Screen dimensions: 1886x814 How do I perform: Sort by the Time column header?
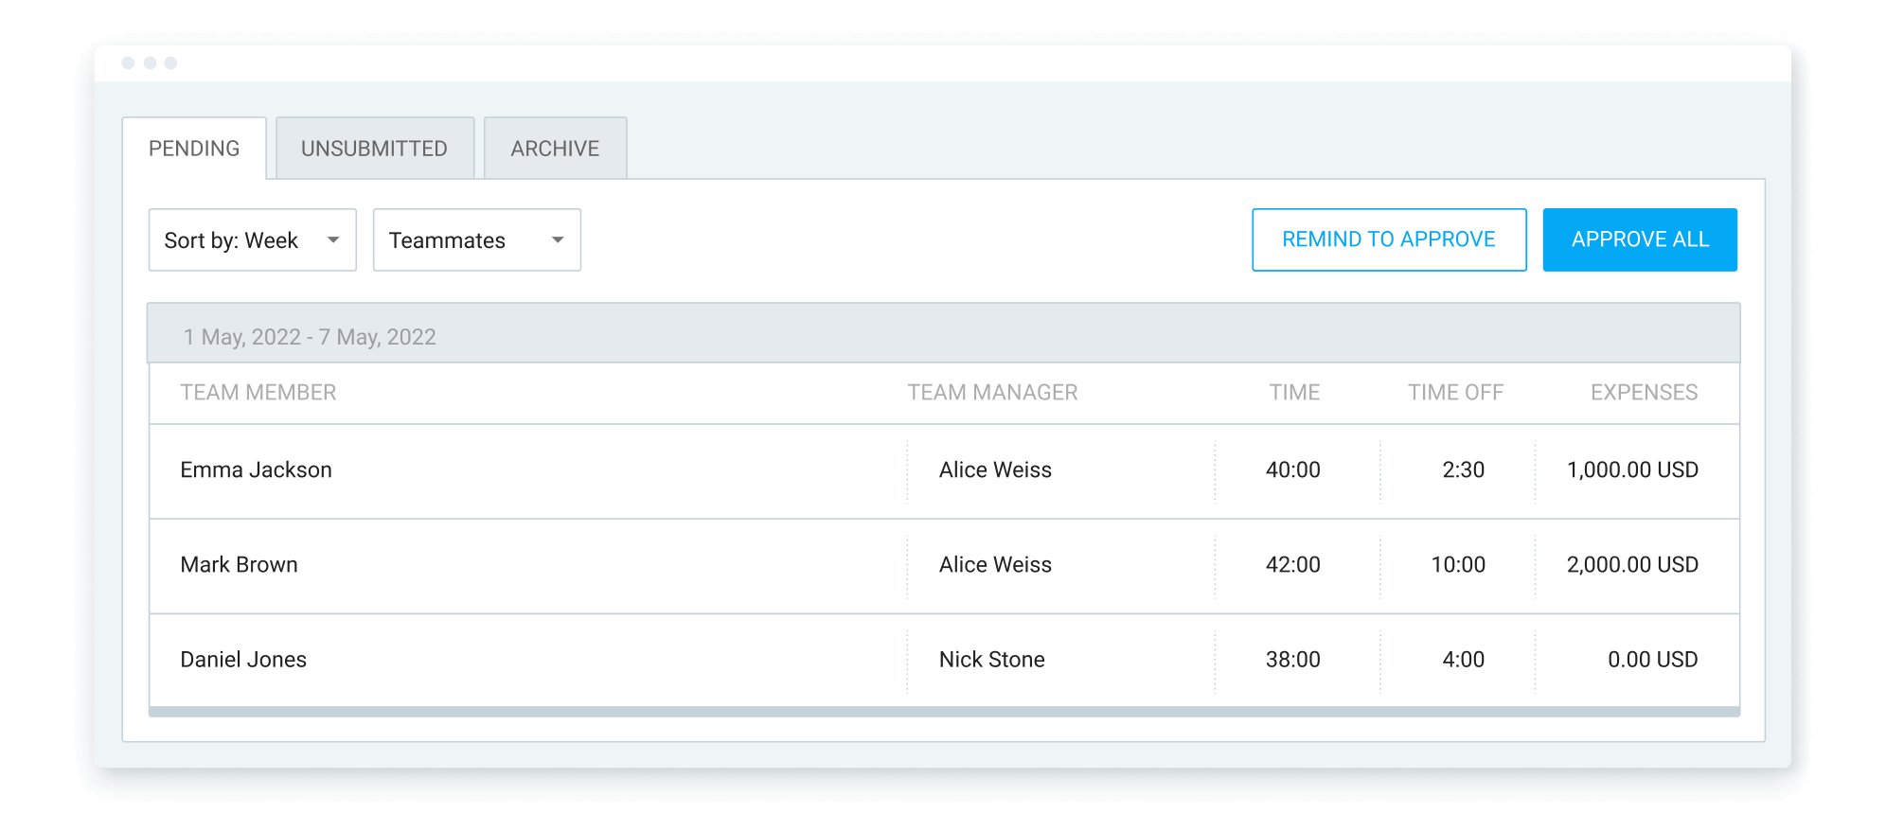(x=1294, y=393)
